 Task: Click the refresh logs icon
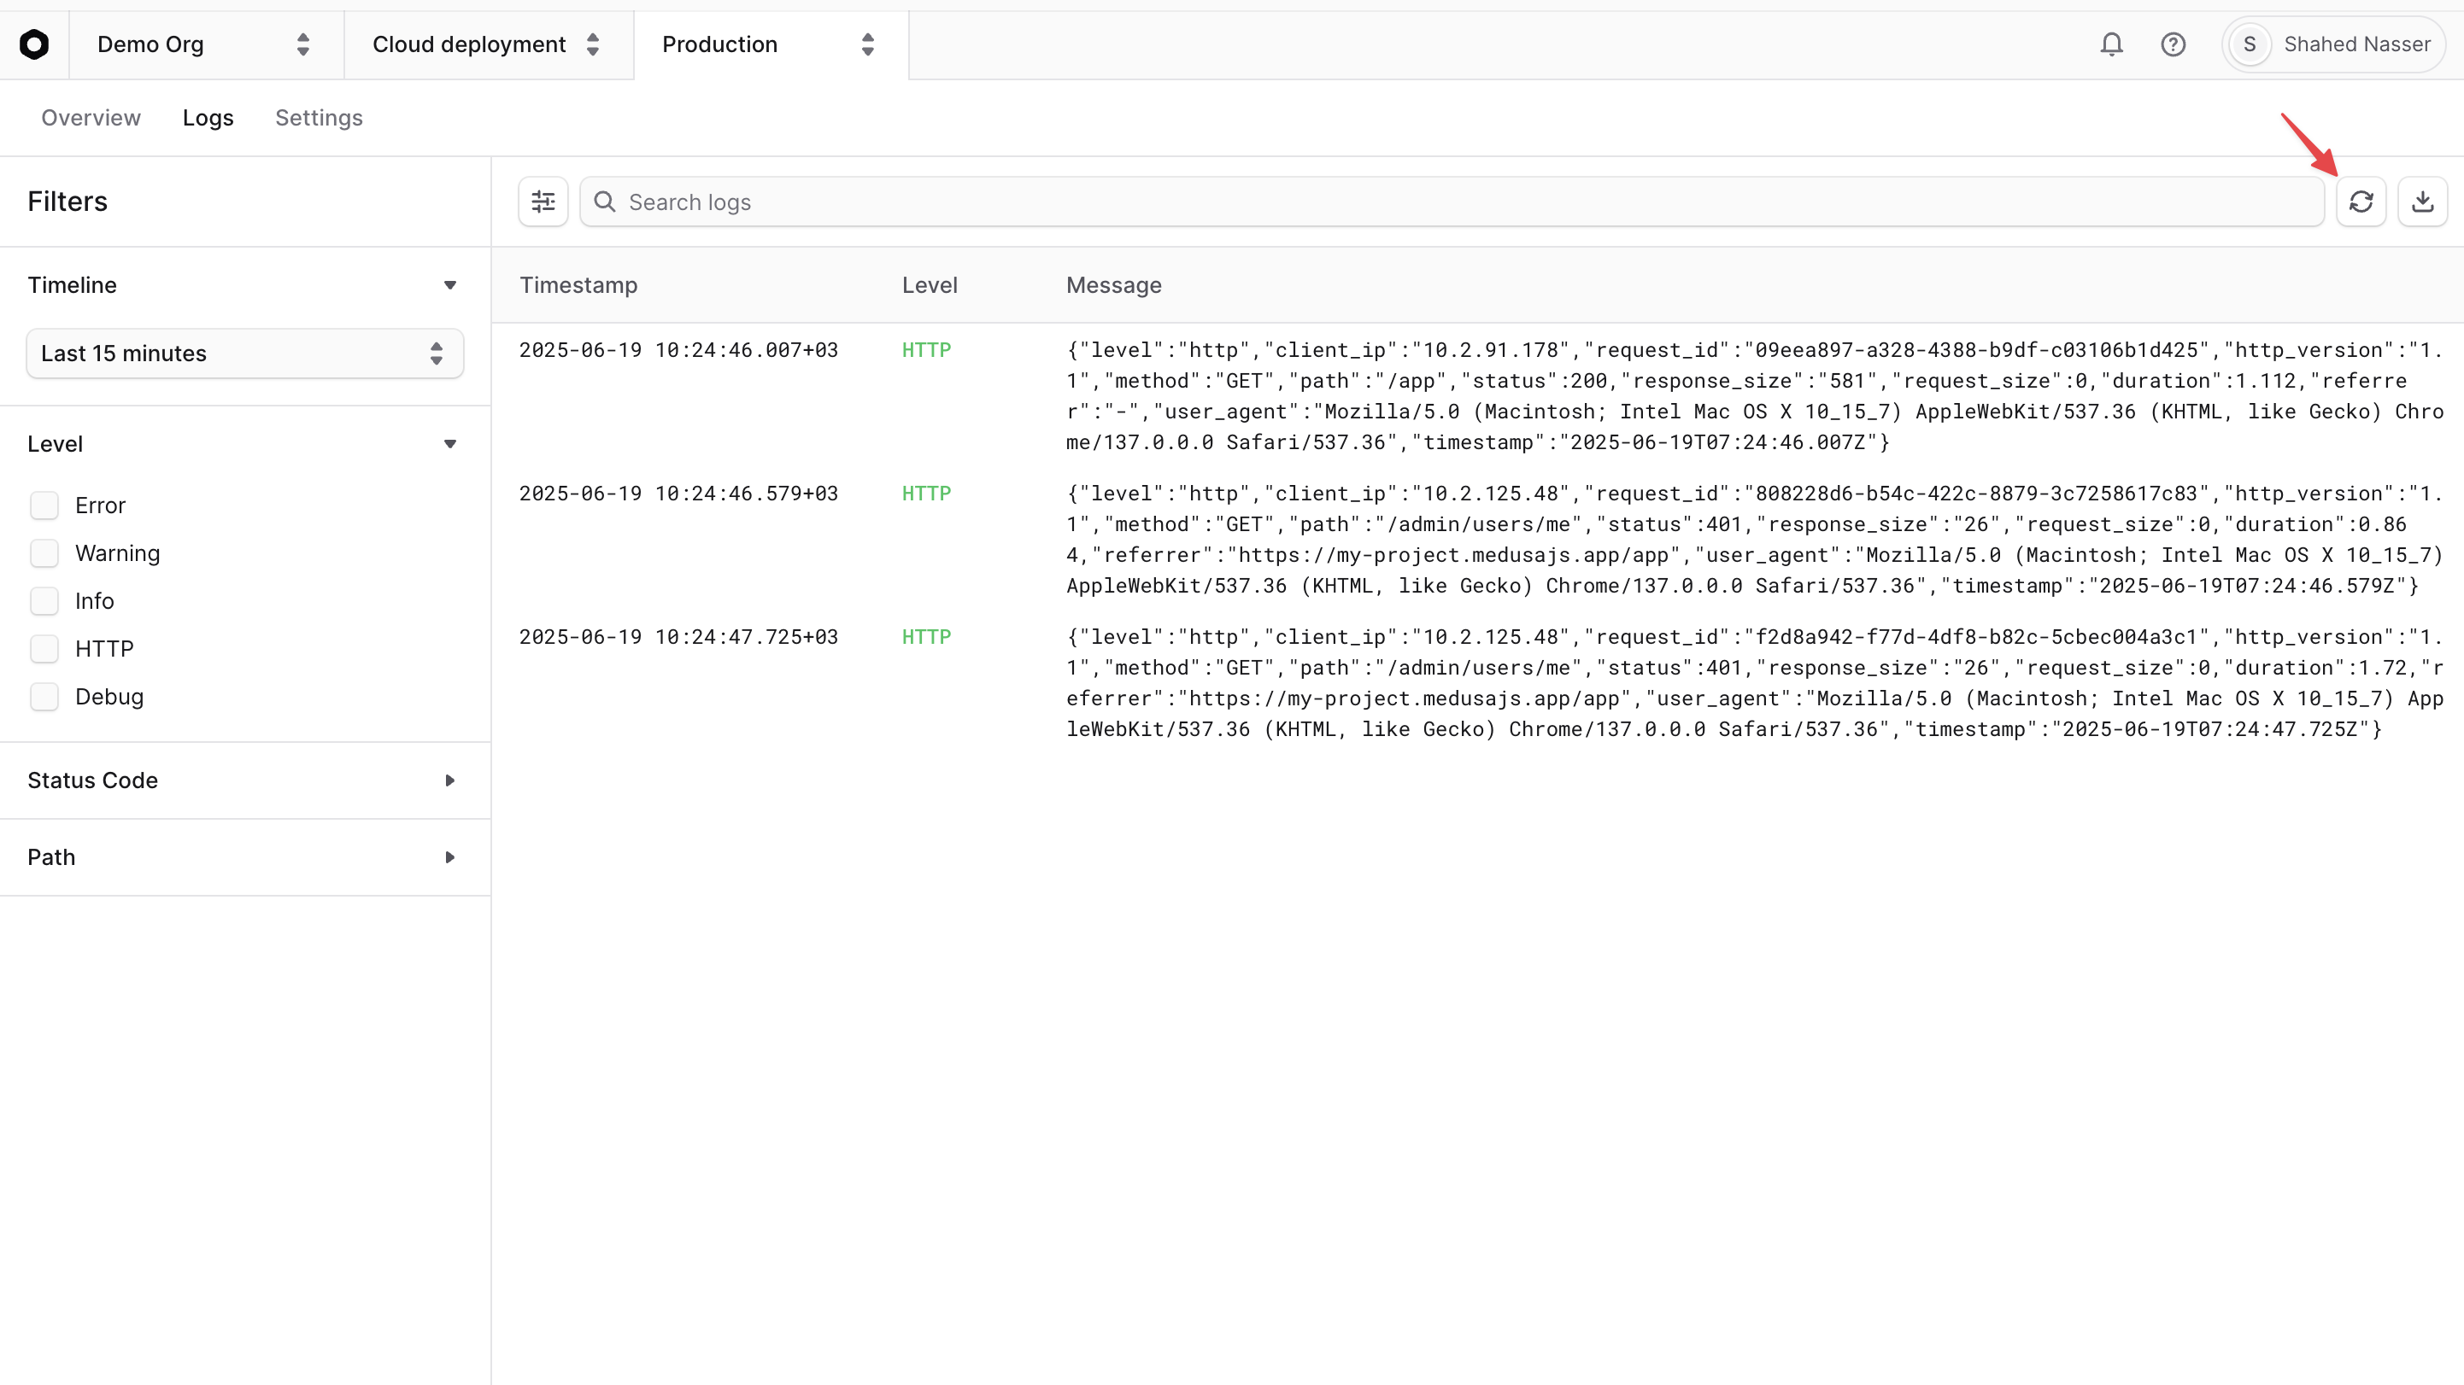pyautogui.click(x=2362, y=201)
